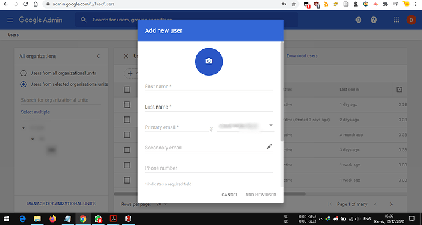
Task: Open the Download users link
Action: point(302,56)
